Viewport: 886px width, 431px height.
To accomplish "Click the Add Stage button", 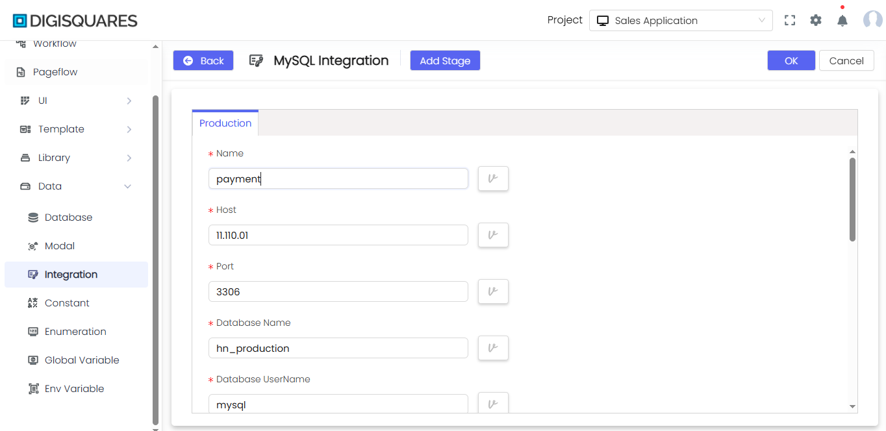I will [x=445, y=60].
